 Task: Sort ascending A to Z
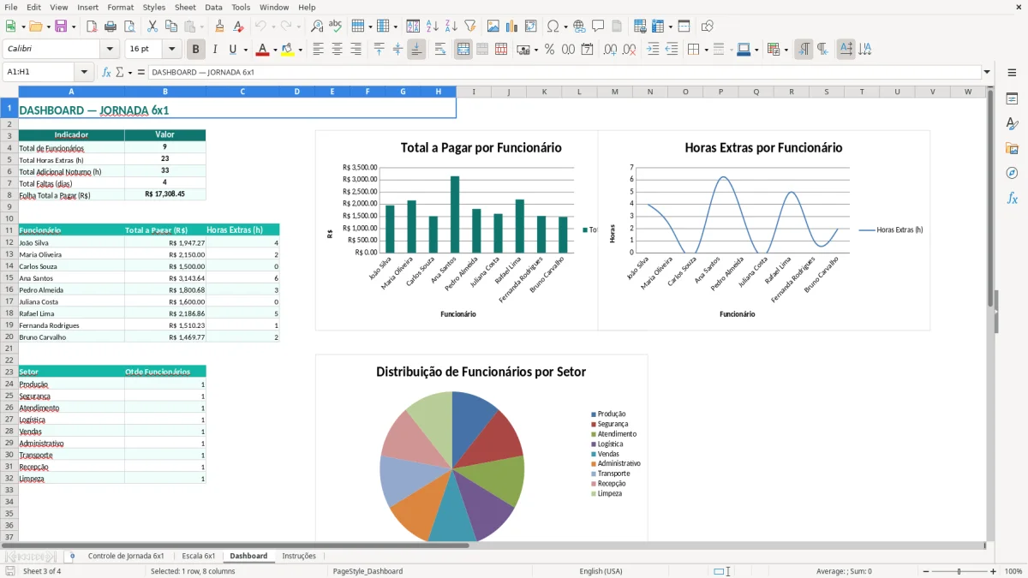coord(433,27)
